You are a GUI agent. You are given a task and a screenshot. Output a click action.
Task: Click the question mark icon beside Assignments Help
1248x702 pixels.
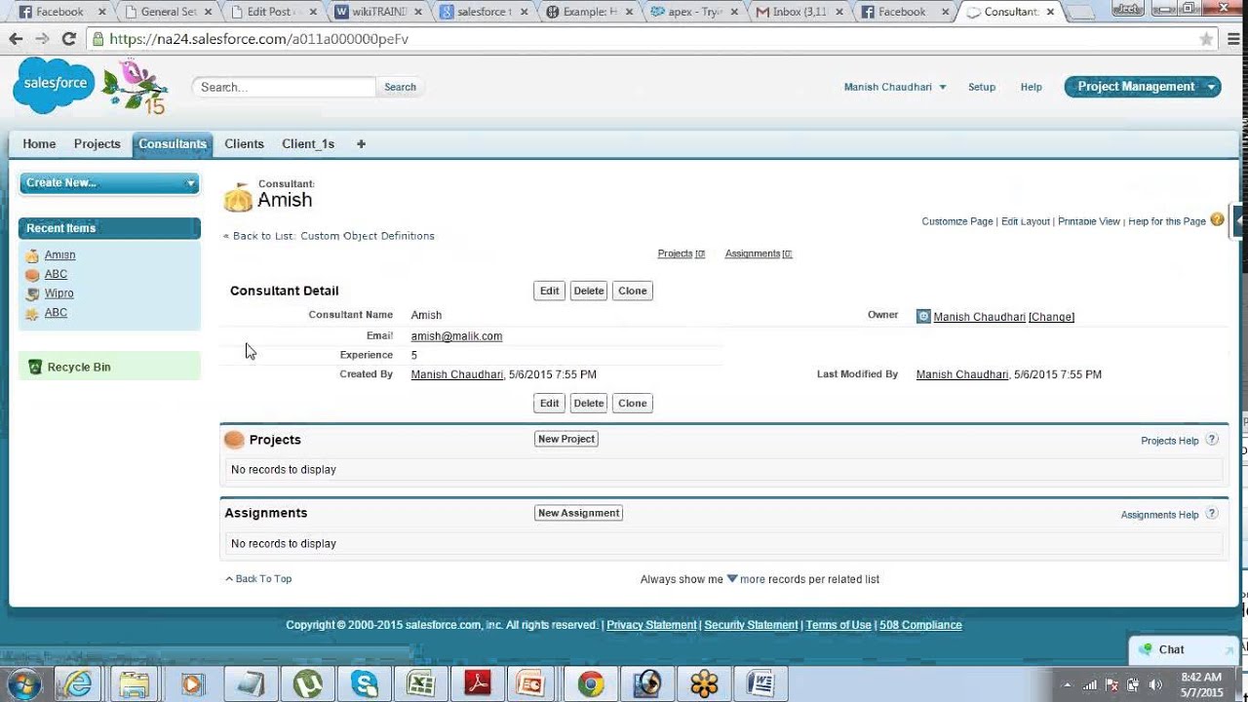[x=1212, y=514]
